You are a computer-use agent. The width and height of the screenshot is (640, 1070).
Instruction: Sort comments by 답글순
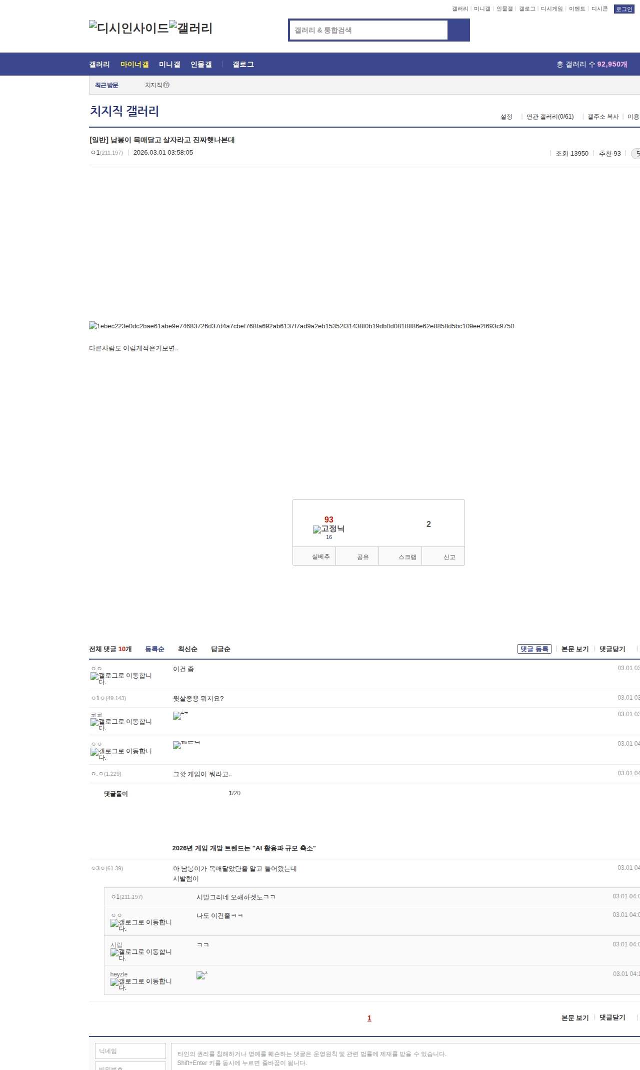tap(220, 649)
